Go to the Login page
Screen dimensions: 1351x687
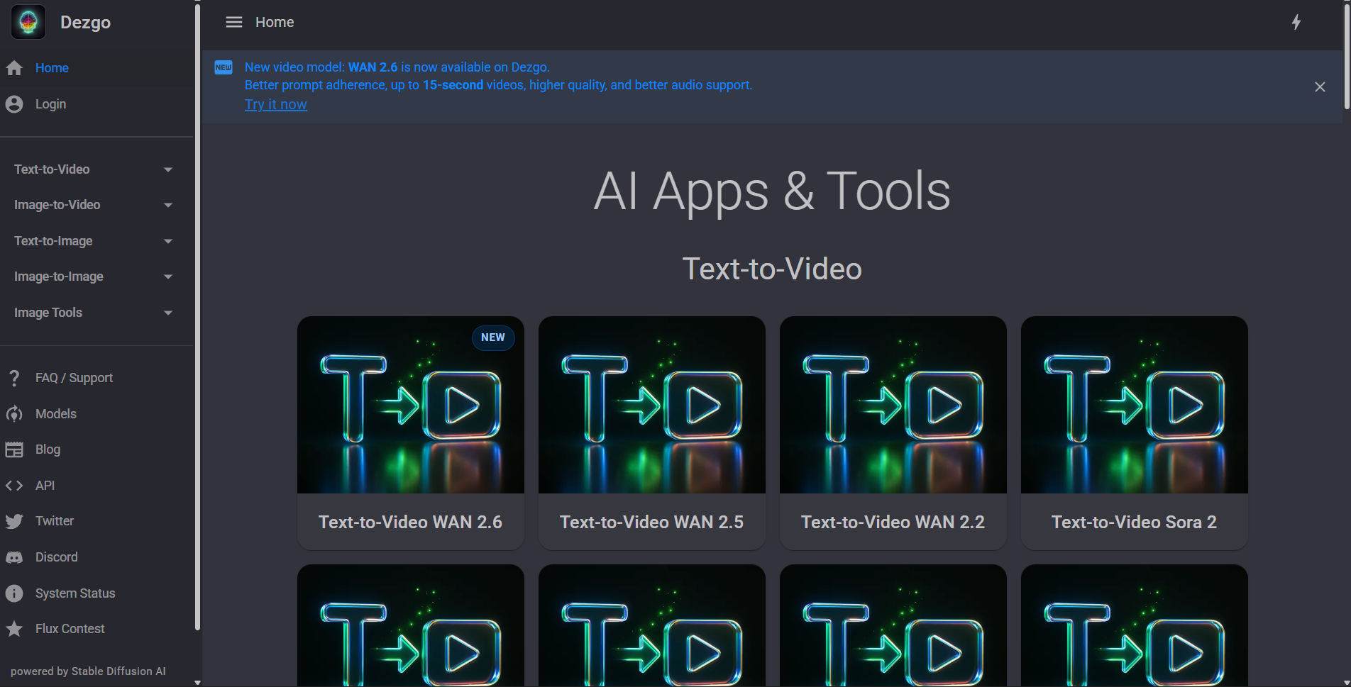(50, 104)
